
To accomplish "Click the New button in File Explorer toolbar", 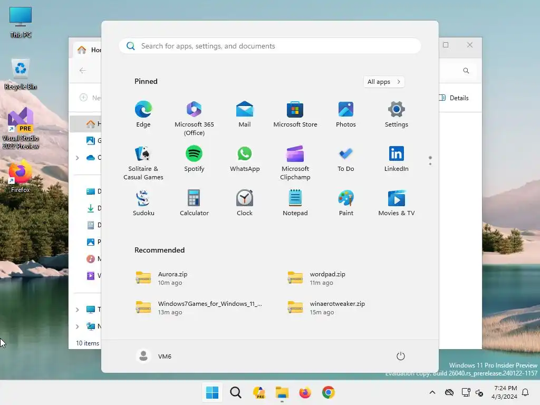I will point(90,98).
